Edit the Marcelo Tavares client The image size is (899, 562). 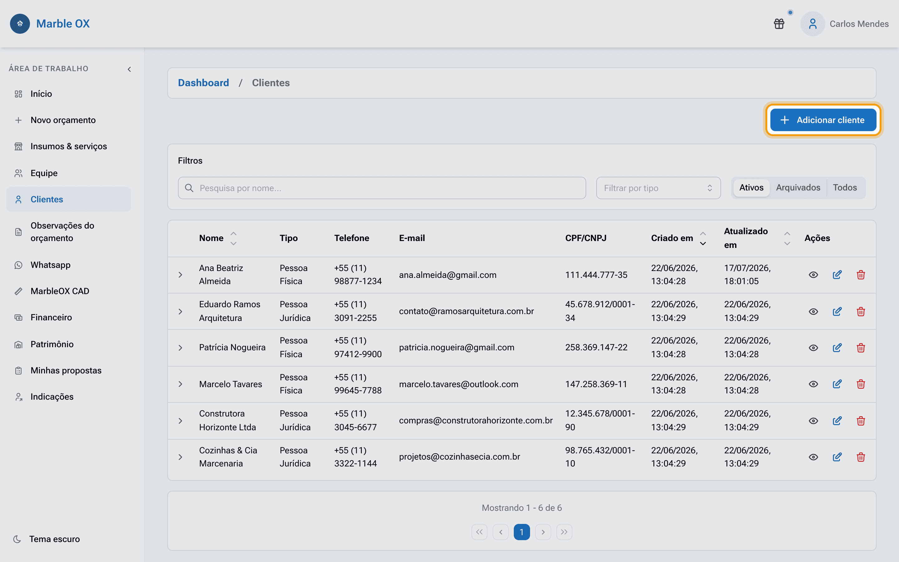coord(837,384)
